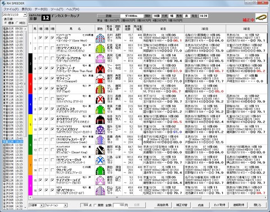
Task: Click the yellow-green striped silk of horse 2
Action: [100, 48]
